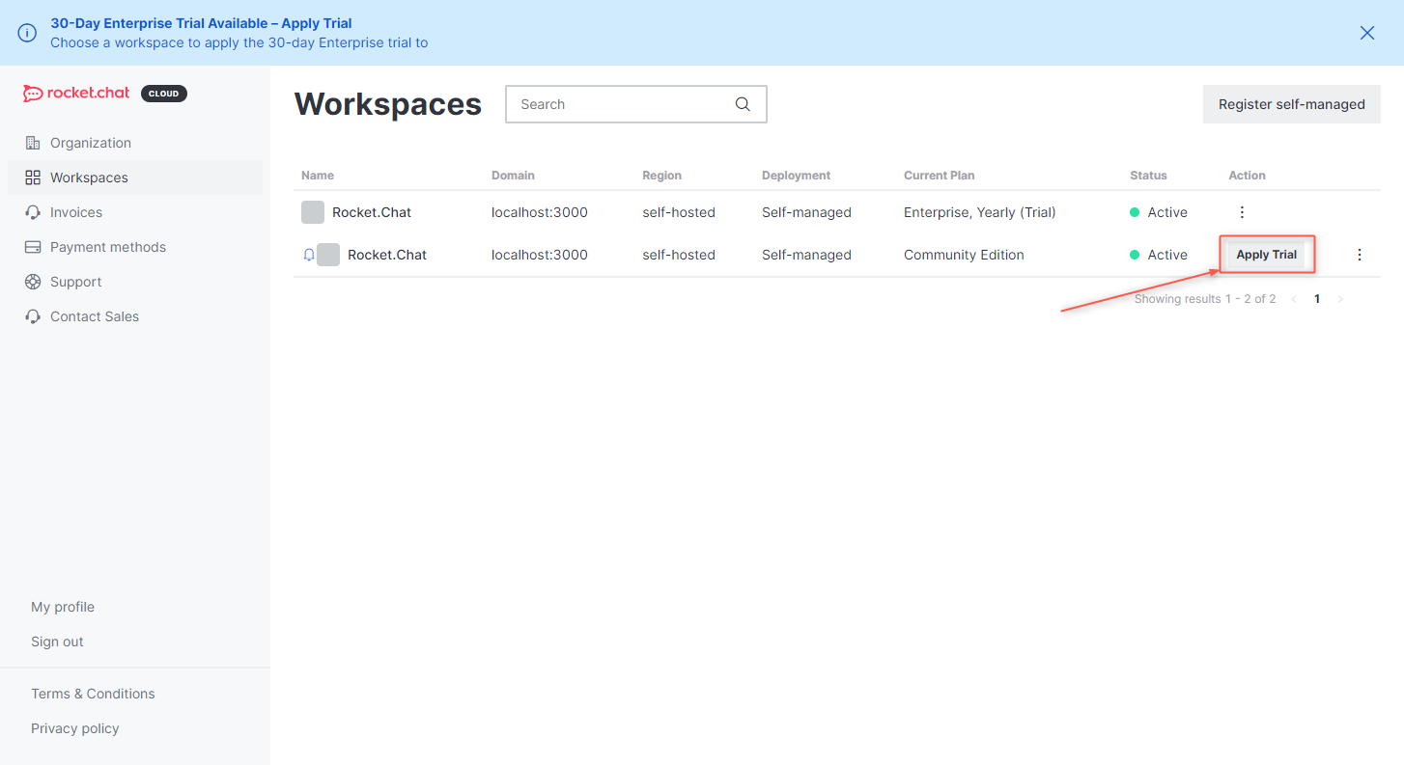Open Terms & Conditions link
Screen dimensions: 1404x765
point(93,694)
